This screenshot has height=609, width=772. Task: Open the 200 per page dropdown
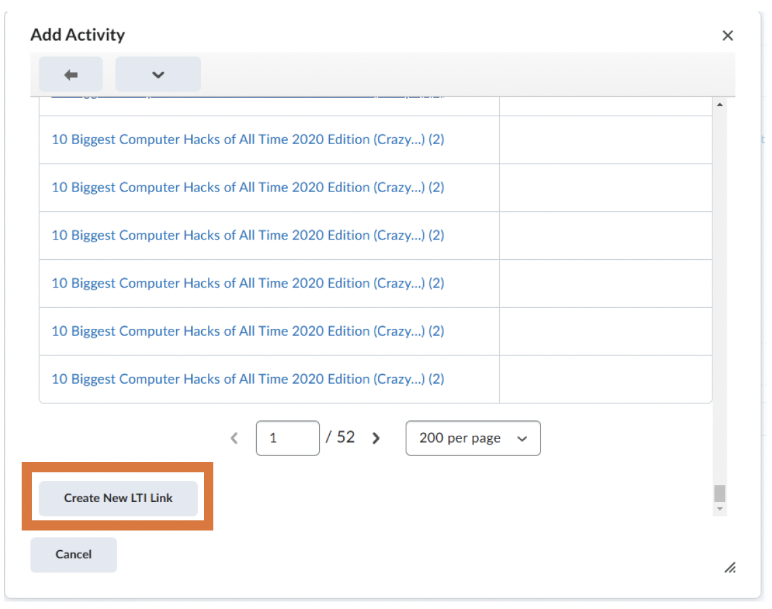click(473, 438)
